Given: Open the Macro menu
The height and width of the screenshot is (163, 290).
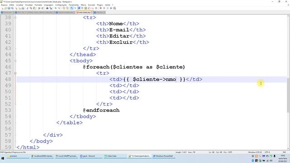Looking at the screenshot, I should point(83,5).
